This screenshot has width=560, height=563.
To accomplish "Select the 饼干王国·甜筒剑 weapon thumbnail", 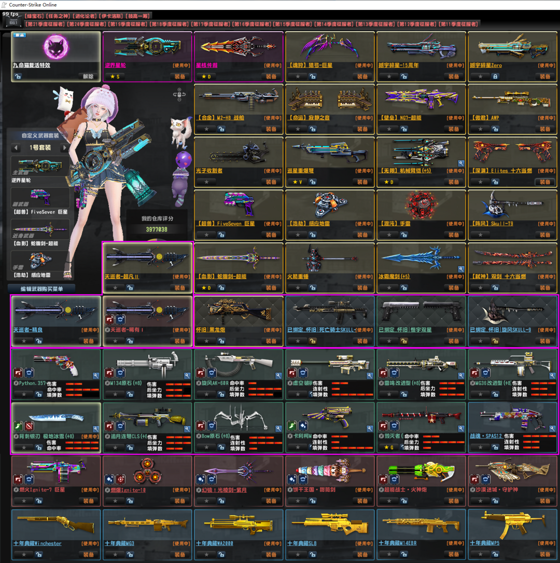I will point(330,471).
